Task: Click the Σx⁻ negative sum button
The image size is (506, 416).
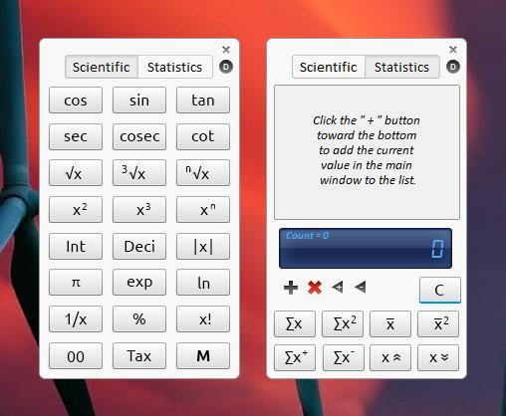Action: (343, 357)
